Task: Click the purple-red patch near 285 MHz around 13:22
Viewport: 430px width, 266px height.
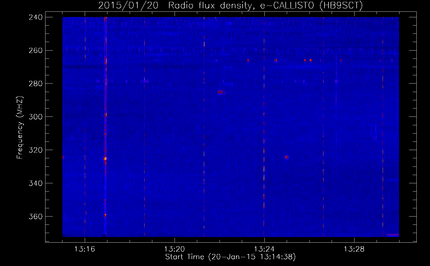Action: pos(221,92)
